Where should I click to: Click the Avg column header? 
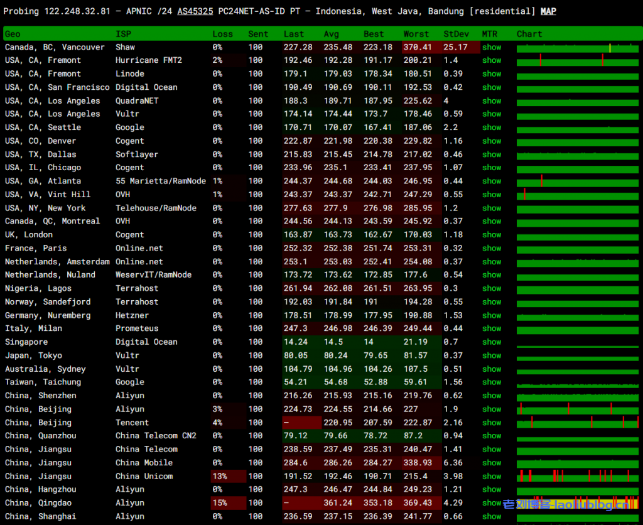coord(331,34)
